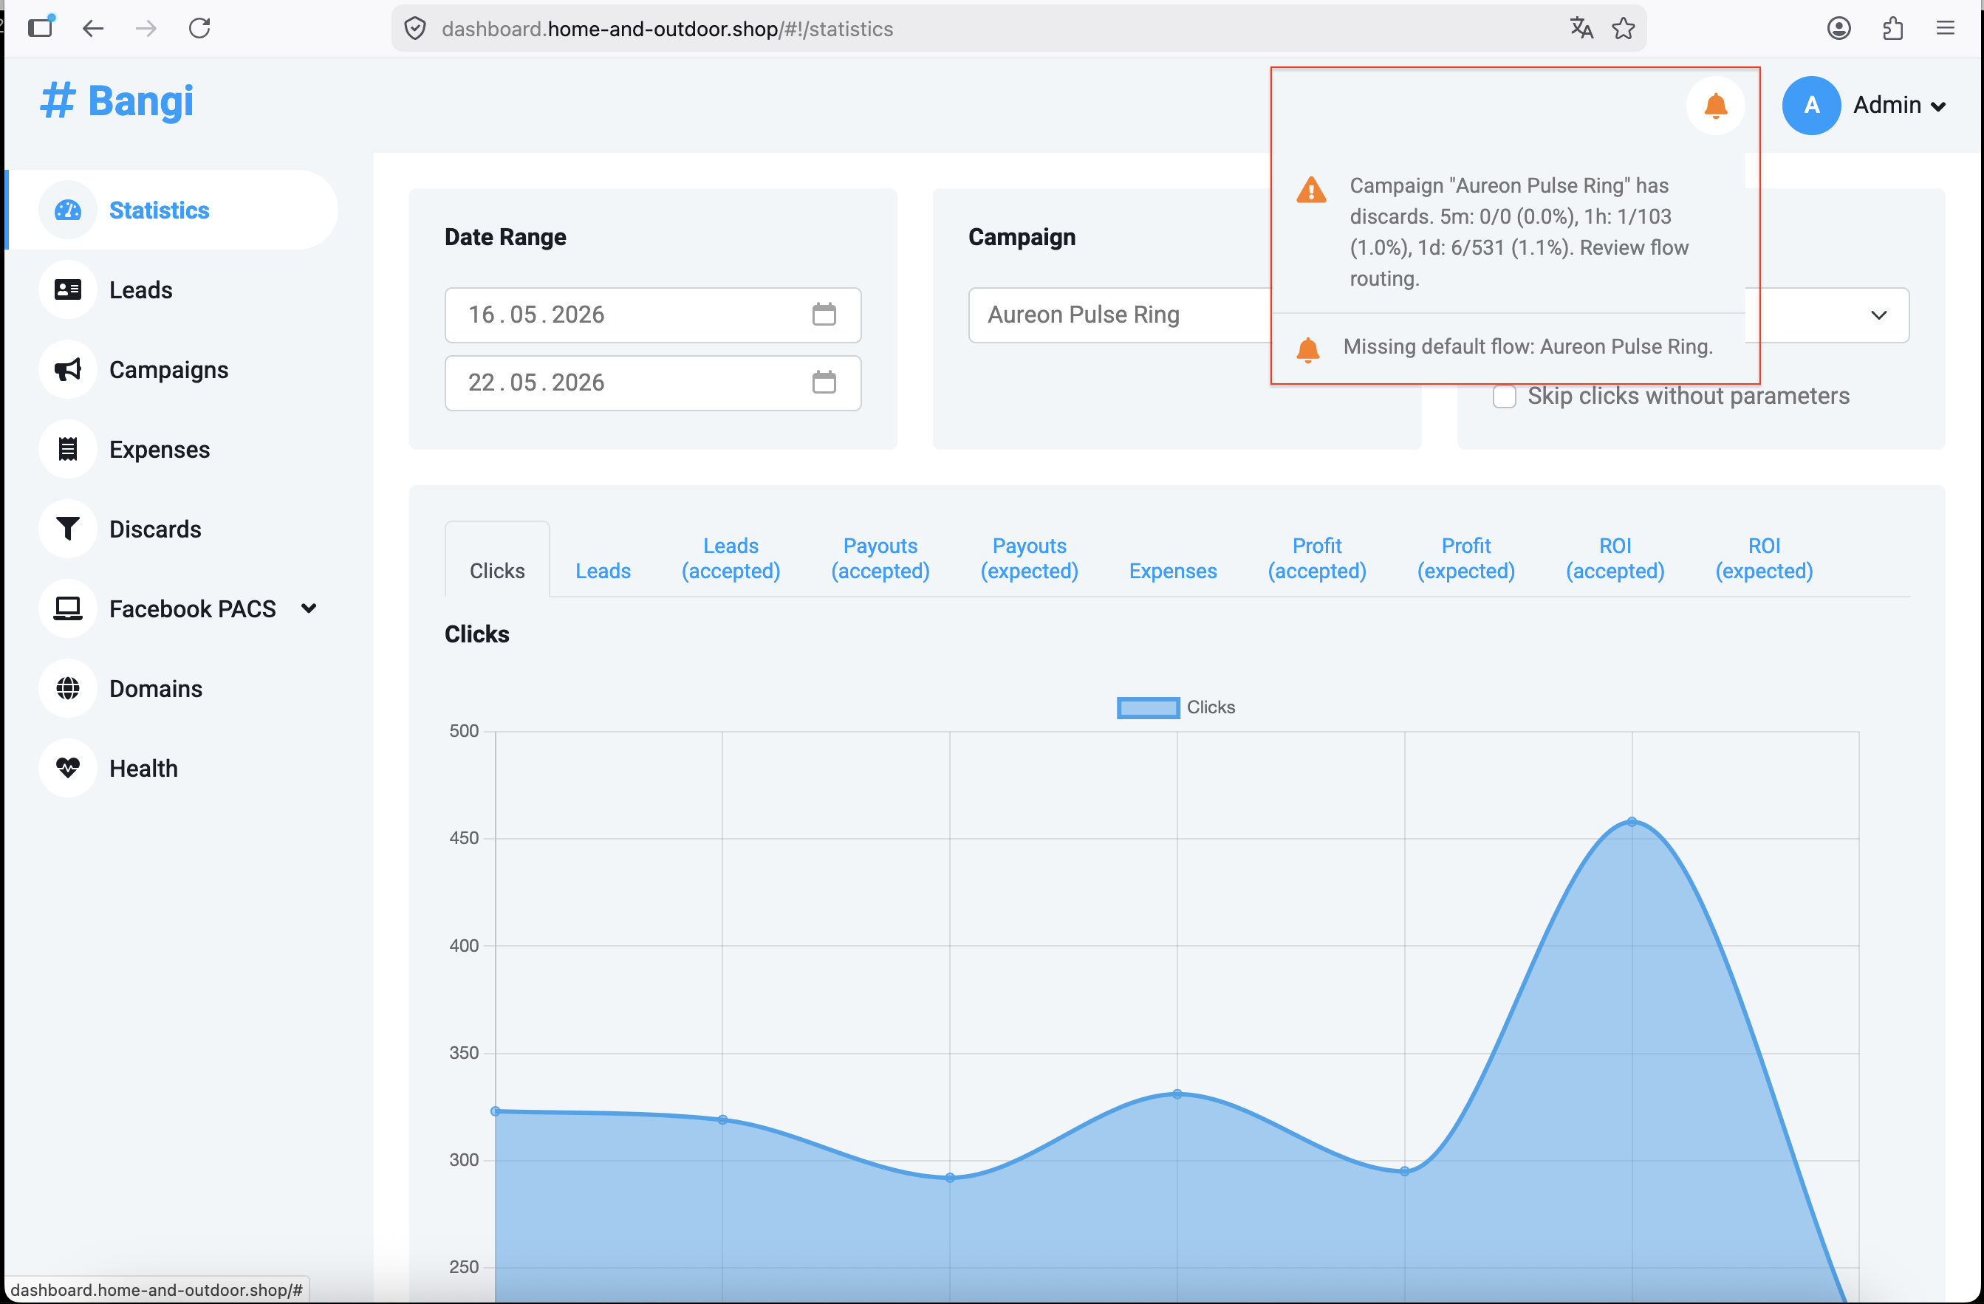
Task: Switch to the ROI (accepted) tab
Action: 1615,558
